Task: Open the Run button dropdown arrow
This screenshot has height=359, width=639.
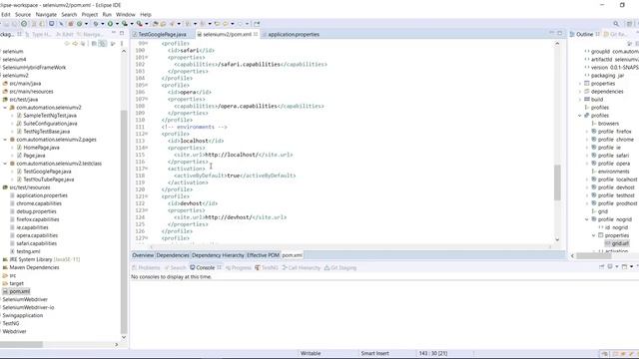Action: (117, 24)
